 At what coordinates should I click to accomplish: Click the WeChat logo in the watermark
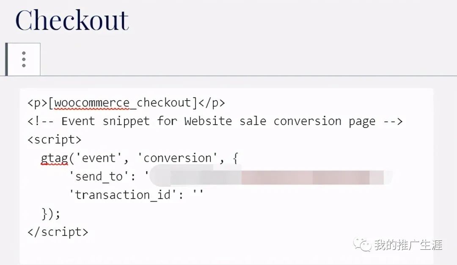pyautogui.click(x=363, y=244)
